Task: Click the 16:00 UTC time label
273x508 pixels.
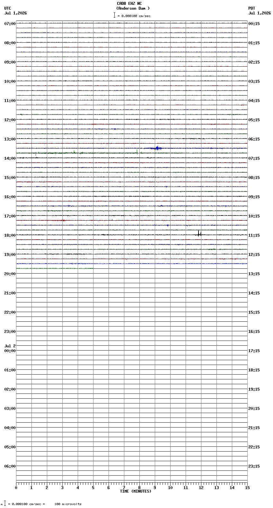Action: (10, 197)
